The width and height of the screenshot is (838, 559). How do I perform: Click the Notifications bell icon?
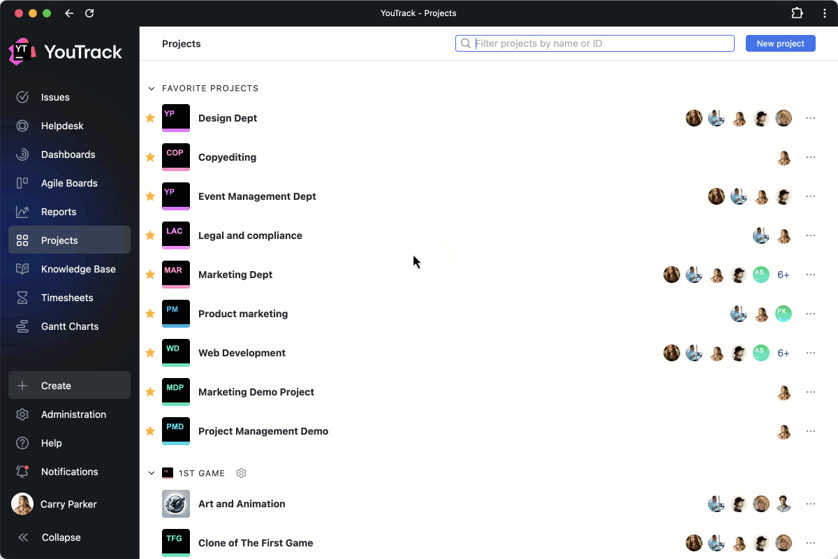coord(22,472)
